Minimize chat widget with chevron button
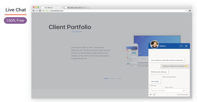 pos(181,46)
